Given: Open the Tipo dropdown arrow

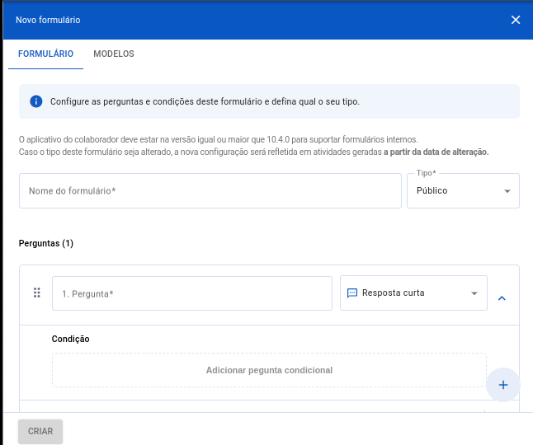Looking at the screenshot, I should [507, 191].
